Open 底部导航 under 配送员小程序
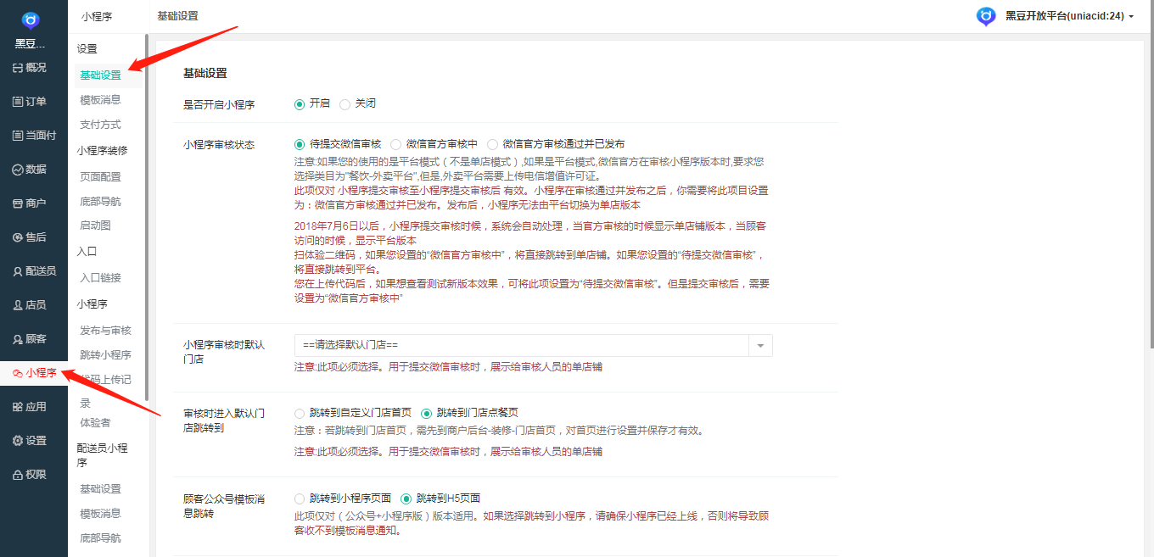The image size is (1154, 557). [x=100, y=538]
